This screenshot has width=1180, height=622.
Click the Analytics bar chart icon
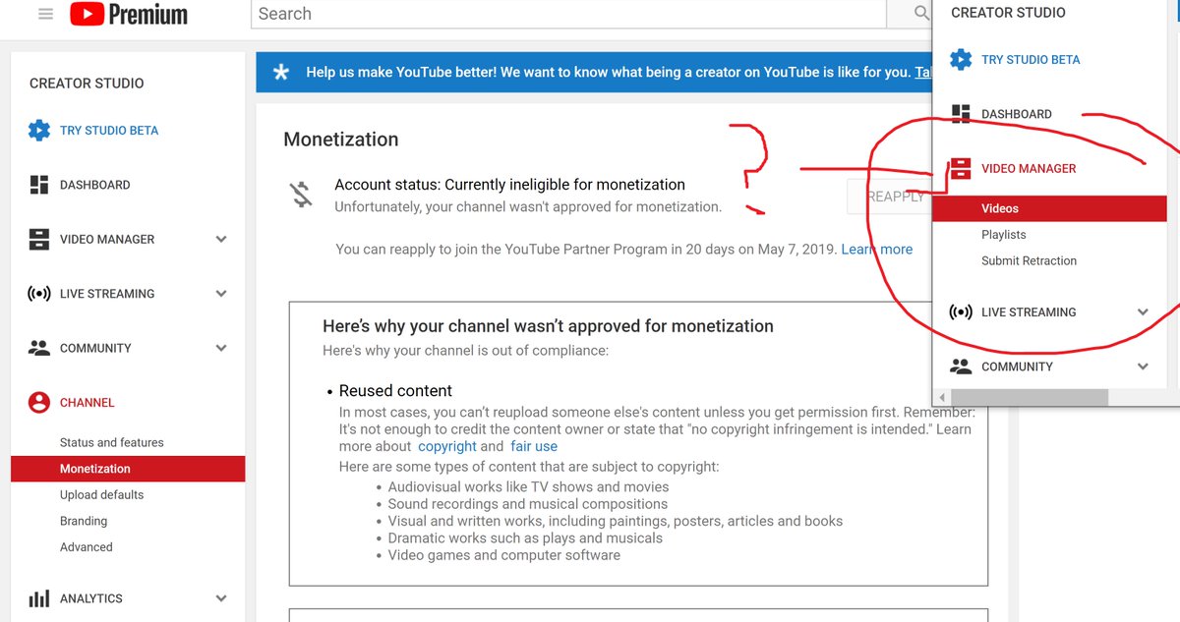[39, 598]
